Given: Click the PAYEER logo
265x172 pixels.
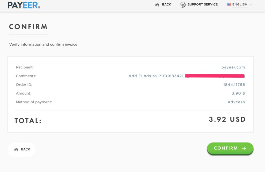Looking at the screenshot, I should coord(24,5).
